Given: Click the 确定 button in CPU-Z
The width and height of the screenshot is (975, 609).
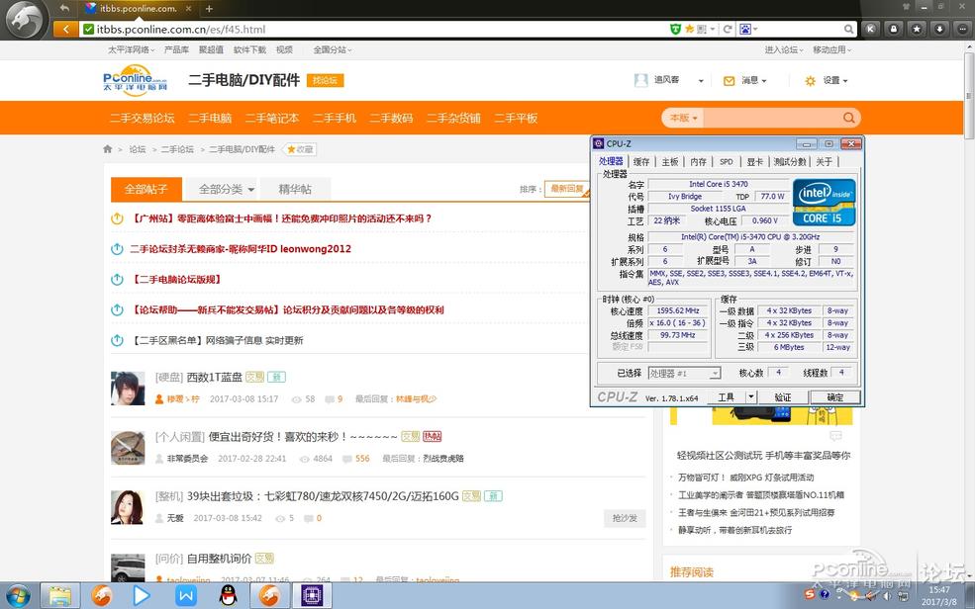Looking at the screenshot, I should coord(835,397).
